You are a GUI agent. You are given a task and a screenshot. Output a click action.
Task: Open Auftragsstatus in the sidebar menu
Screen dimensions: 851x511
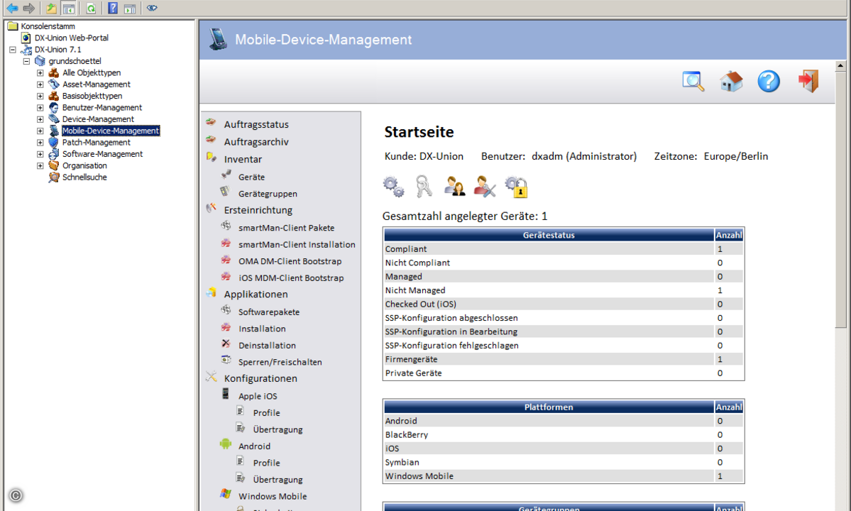coord(256,124)
